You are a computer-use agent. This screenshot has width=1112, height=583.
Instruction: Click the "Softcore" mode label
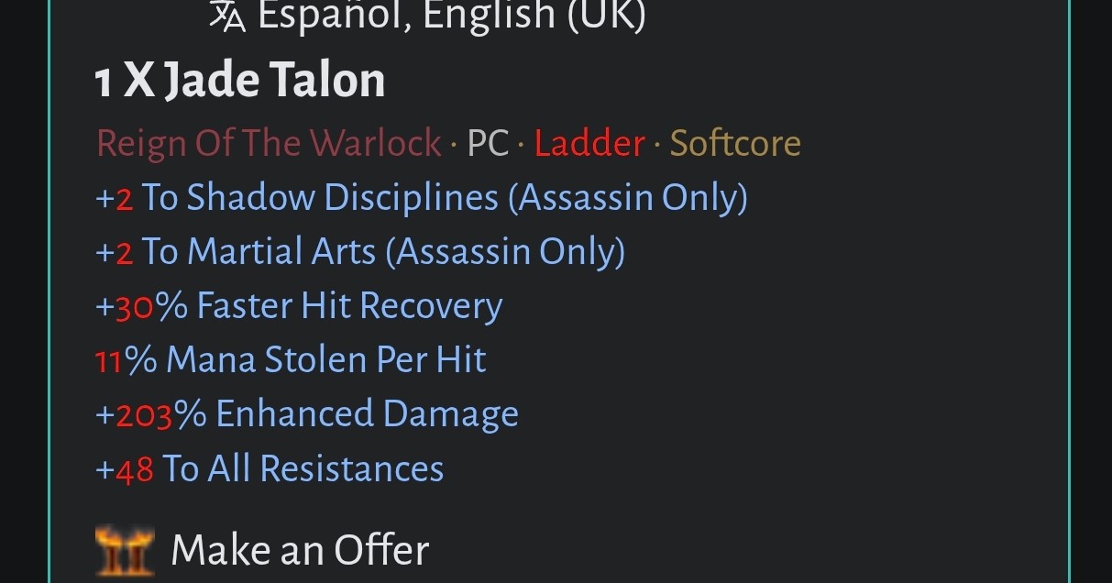coord(735,143)
